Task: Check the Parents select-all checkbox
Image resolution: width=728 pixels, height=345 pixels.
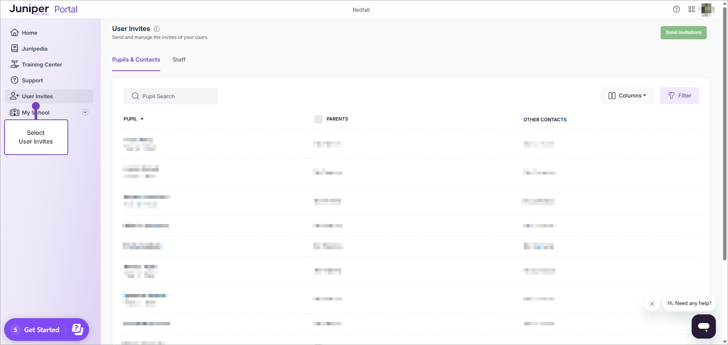Action: [x=318, y=119]
